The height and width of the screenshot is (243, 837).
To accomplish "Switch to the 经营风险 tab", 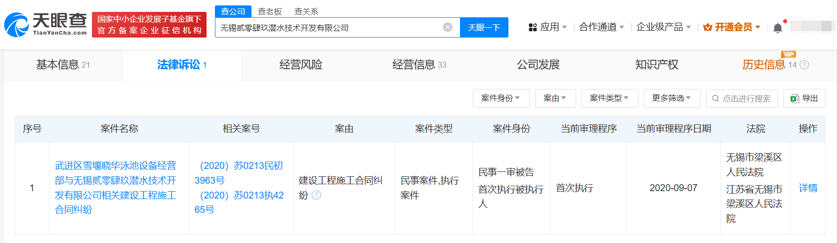I will [300, 65].
